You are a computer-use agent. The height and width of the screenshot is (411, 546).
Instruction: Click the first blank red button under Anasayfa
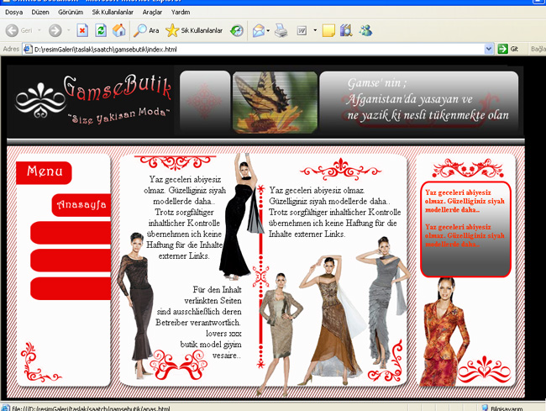coord(71,232)
